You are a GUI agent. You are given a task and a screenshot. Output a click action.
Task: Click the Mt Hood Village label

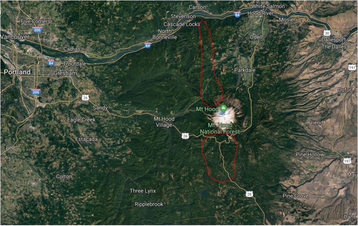point(164,122)
